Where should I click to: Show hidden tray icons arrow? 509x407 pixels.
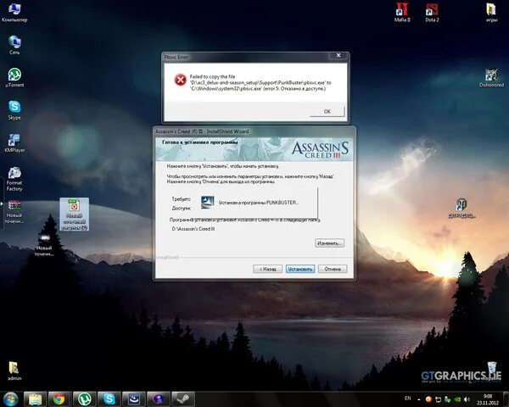(419, 399)
